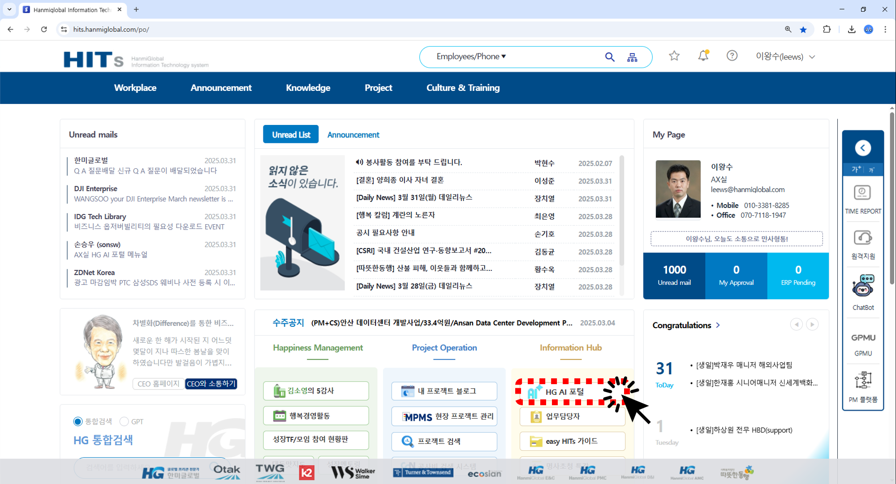Open MPMS 현장 프로젝트 관리 button
Screen dimensions: 896x484
coord(444,416)
